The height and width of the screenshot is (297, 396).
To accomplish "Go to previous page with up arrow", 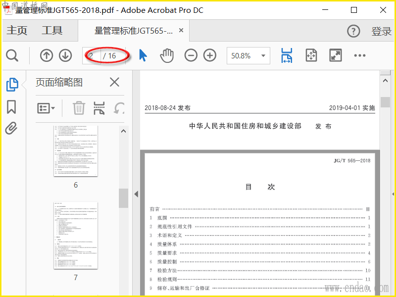I will point(47,55).
